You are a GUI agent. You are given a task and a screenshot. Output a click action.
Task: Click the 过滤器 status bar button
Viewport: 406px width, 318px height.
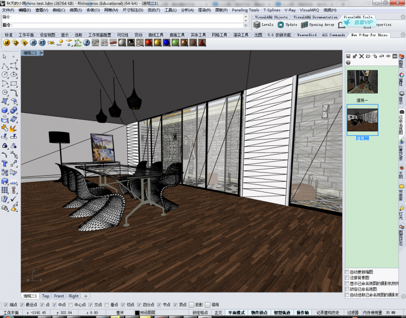[x=353, y=313]
